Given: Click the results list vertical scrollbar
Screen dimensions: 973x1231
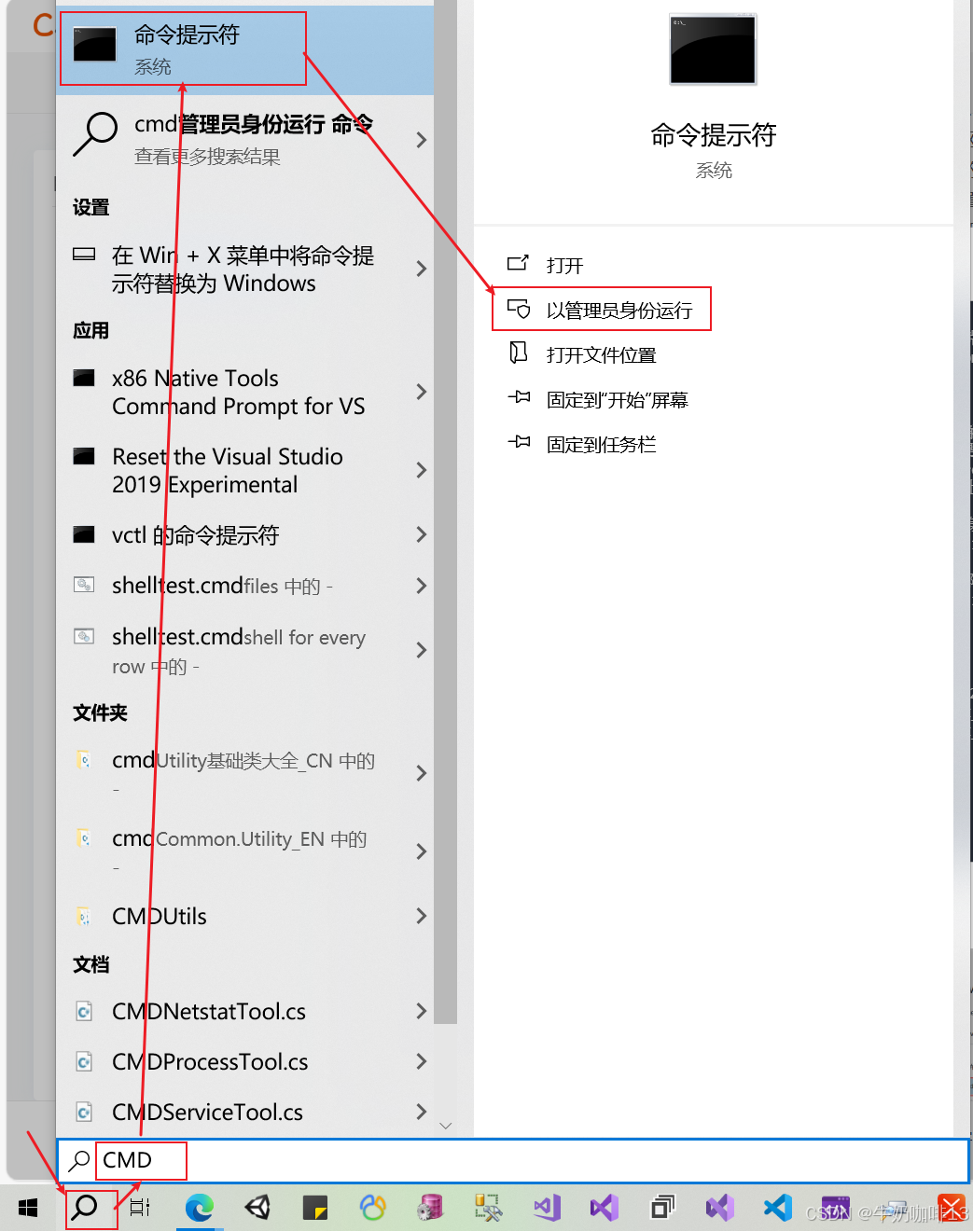Looking at the screenshot, I should [x=446, y=513].
